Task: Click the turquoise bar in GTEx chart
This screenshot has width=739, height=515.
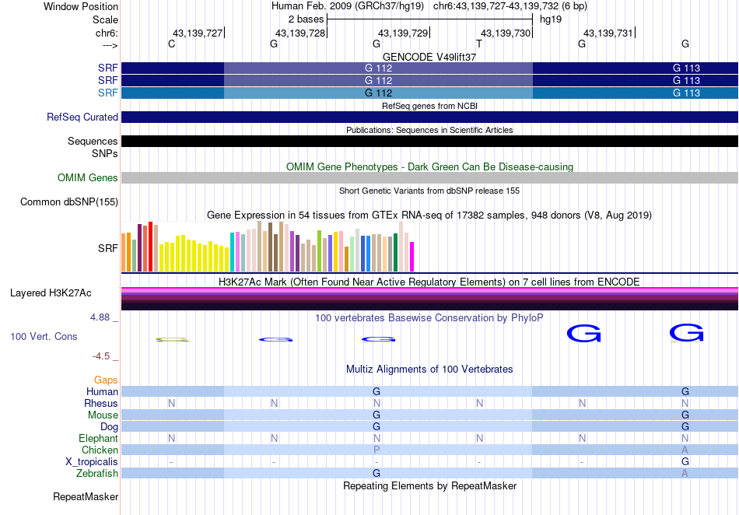Action: click(233, 252)
